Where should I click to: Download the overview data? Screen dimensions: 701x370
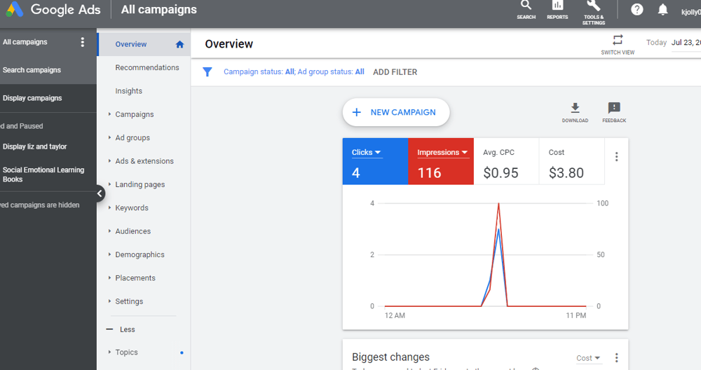575,113
